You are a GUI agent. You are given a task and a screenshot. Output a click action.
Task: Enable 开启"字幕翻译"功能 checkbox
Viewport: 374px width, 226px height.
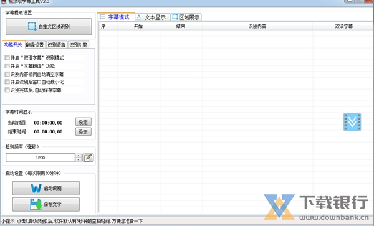pos(7,66)
